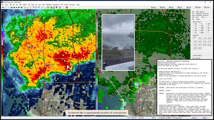
Task: Play the radar animation loop
Action: 17,7
